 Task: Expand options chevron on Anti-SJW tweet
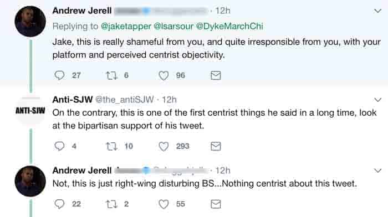click(x=377, y=100)
